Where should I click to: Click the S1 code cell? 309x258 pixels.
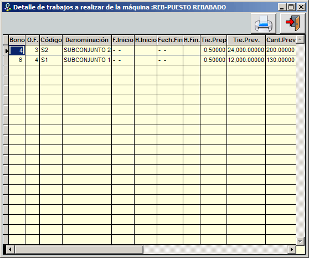(x=51, y=60)
